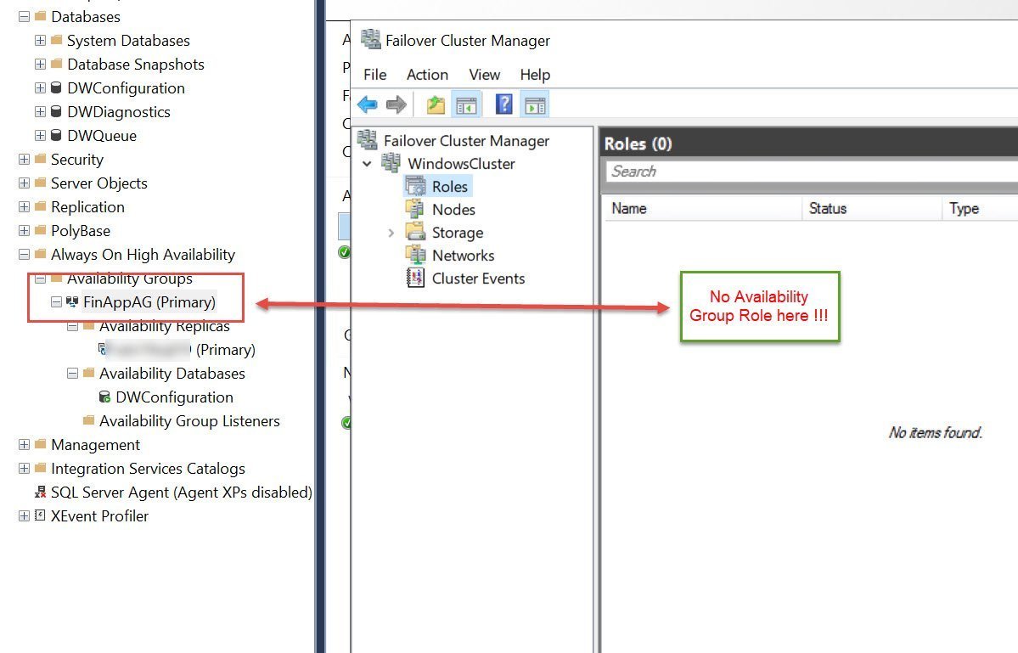Expand the XEvent Profiler node
The height and width of the screenshot is (653, 1018).
24,516
